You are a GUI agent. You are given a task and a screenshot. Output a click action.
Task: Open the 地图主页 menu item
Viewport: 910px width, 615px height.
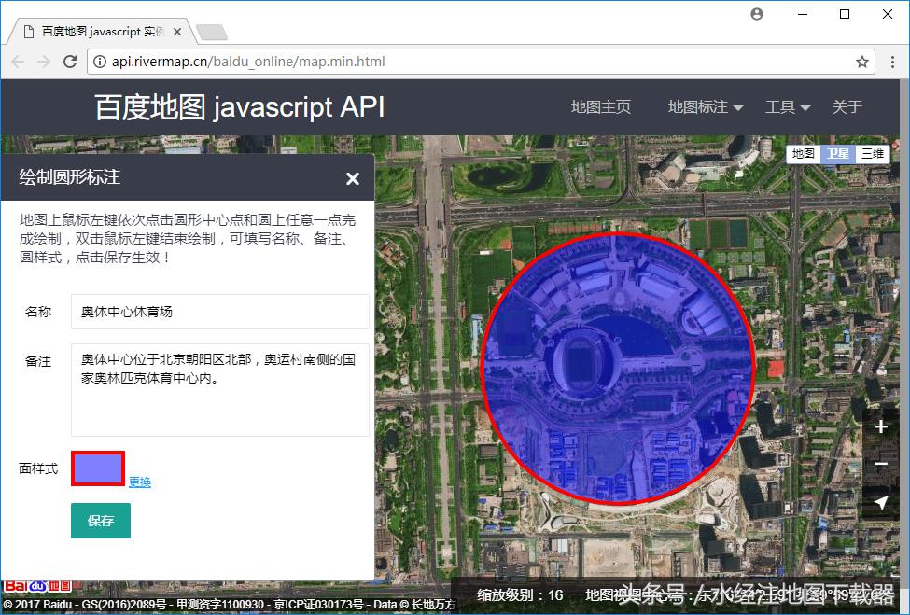tap(600, 107)
